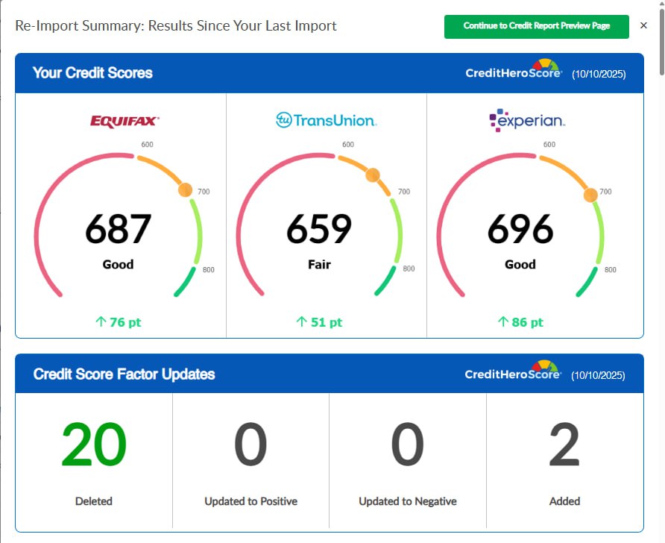This screenshot has width=665, height=543.
Task: Click CreditHeroScore logo in Factor Updates header
Action: pos(513,371)
